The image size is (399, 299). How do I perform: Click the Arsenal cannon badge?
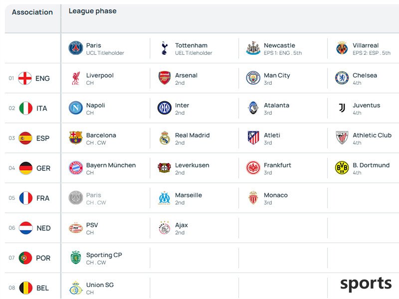pos(165,78)
